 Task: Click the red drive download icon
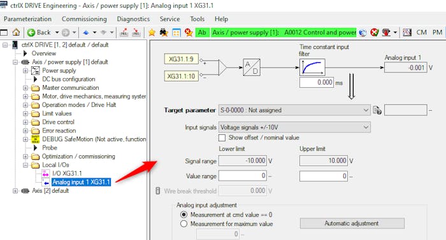click(386, 32)
